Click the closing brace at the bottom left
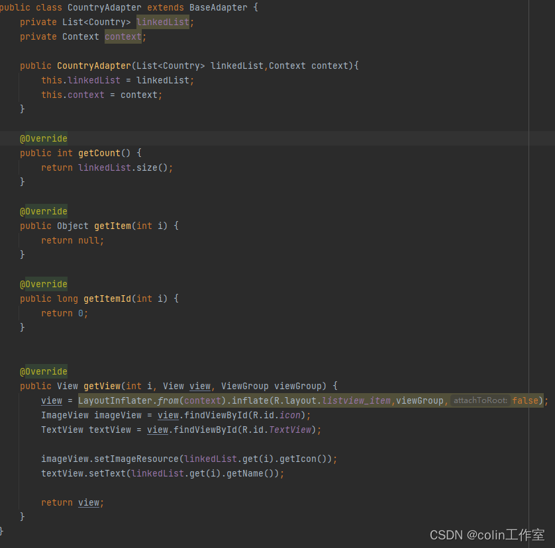 coord(2,529)
